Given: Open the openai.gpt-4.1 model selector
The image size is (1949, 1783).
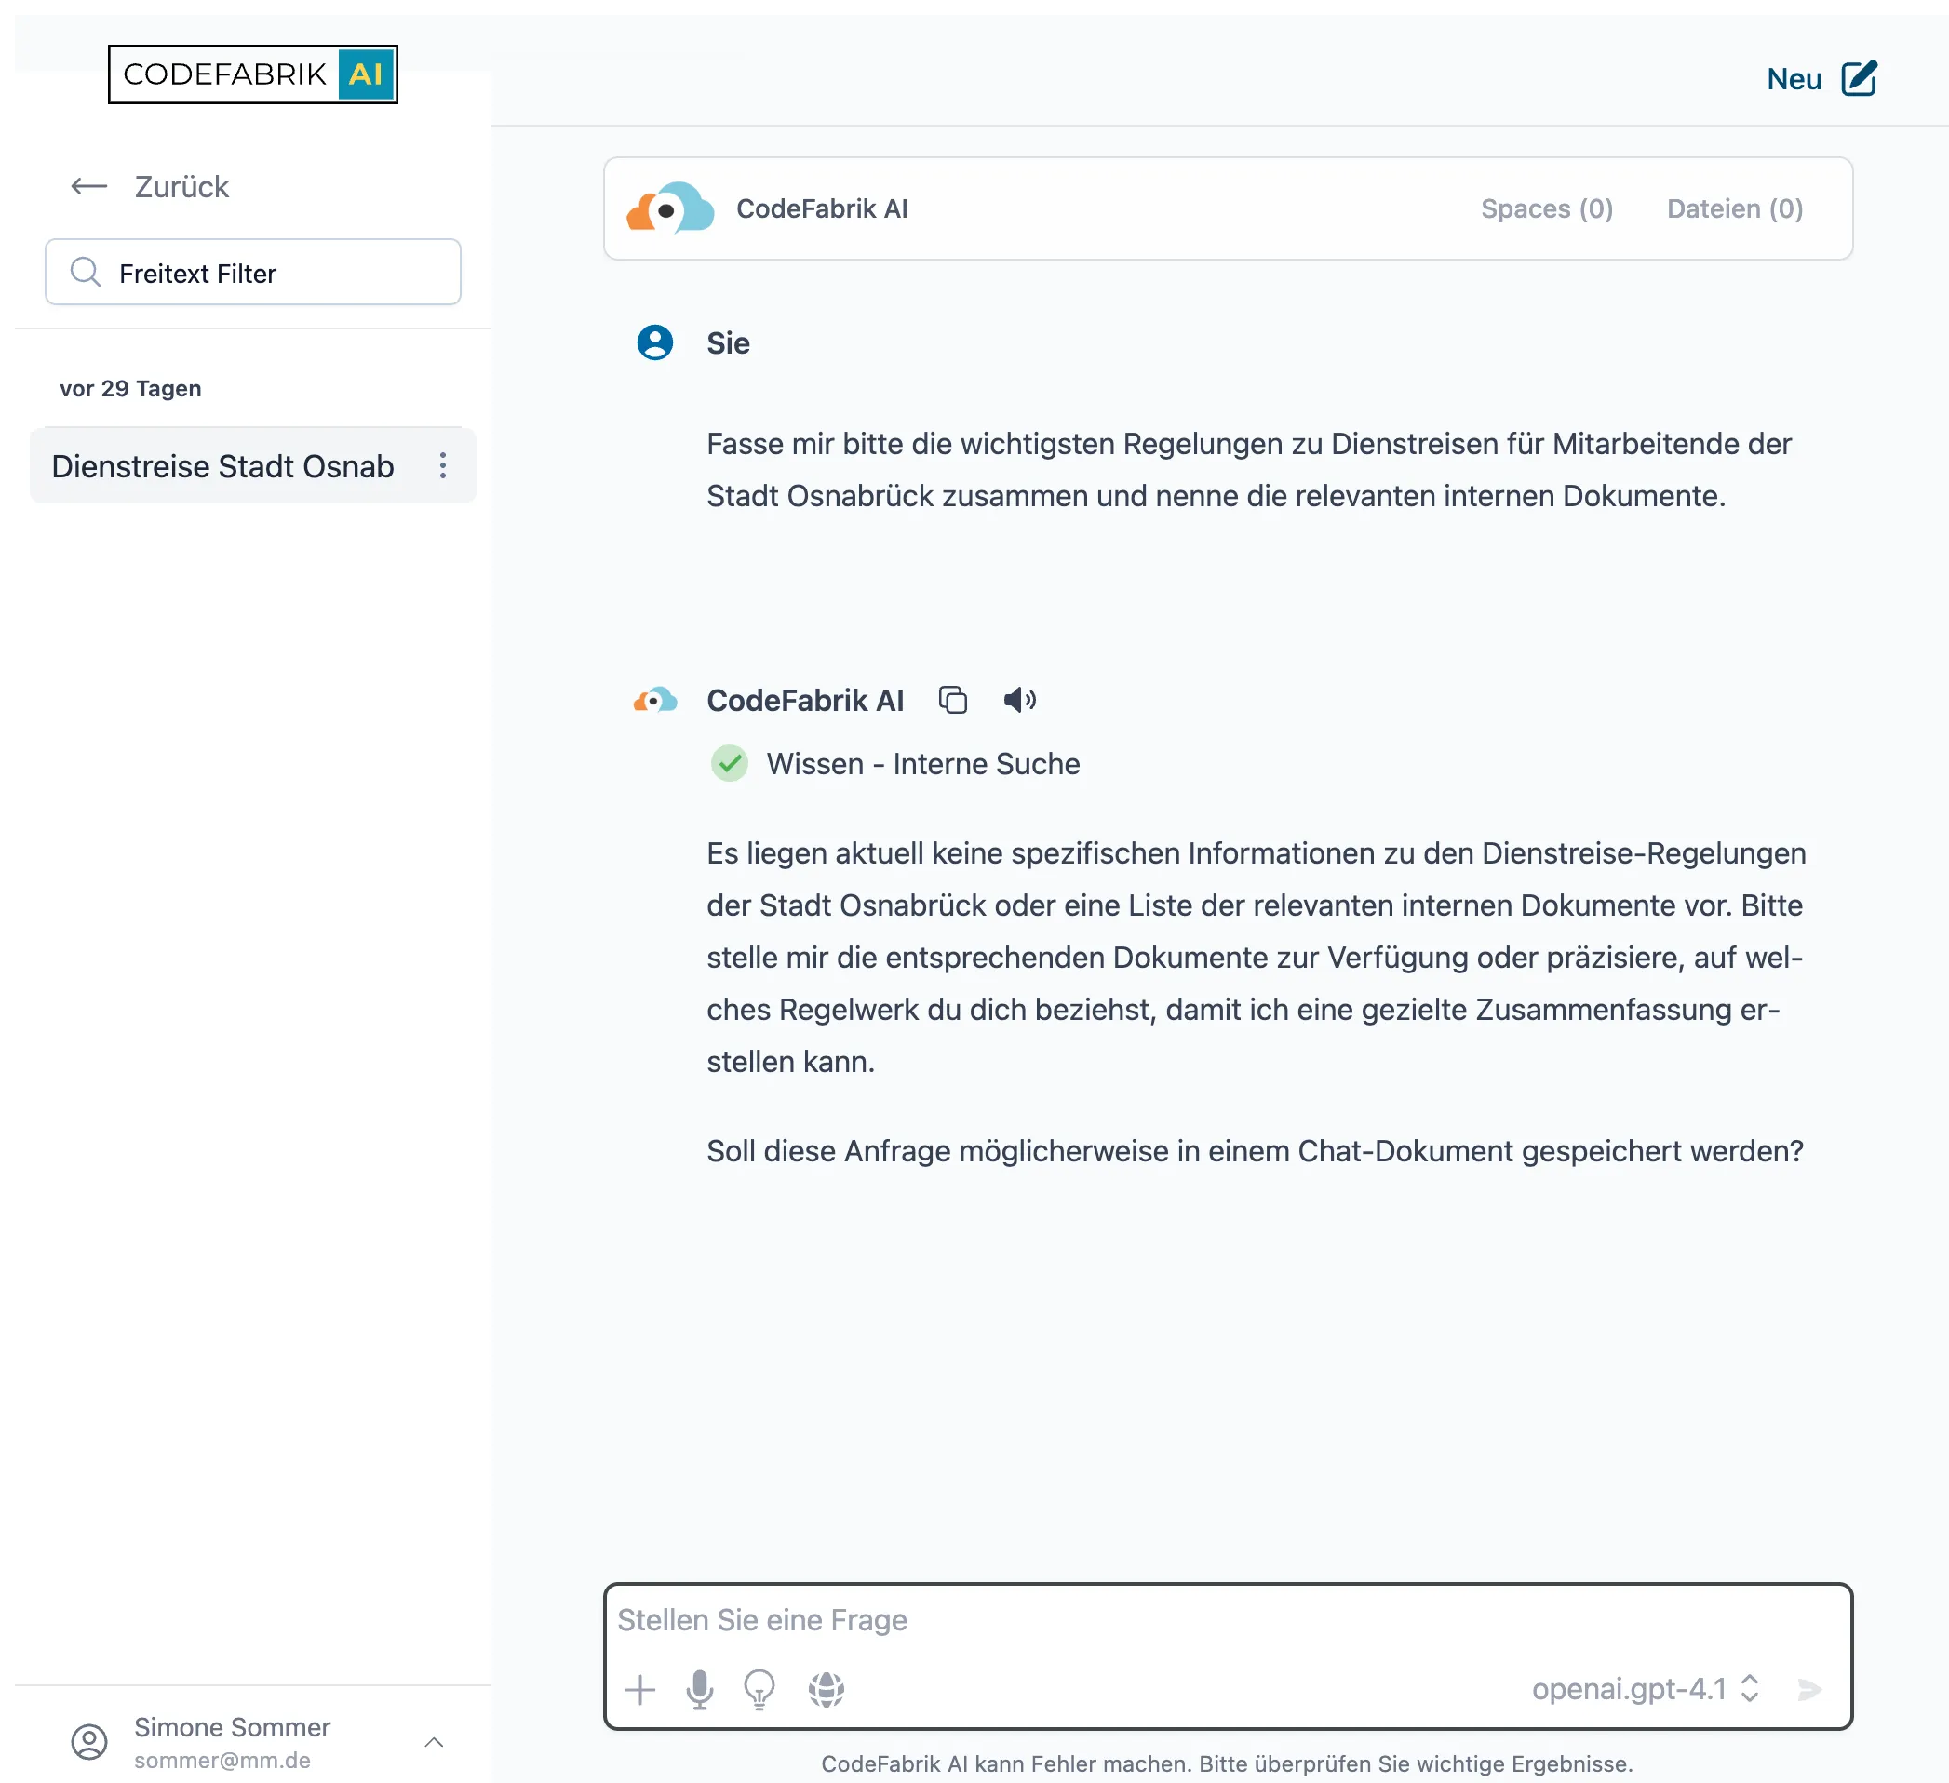Looking at the screenshot, I should (1646, 1689).
